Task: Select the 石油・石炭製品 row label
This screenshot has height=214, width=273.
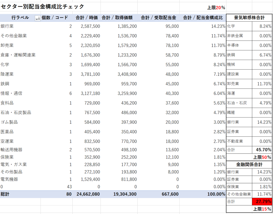Action: tap(16, 112)
